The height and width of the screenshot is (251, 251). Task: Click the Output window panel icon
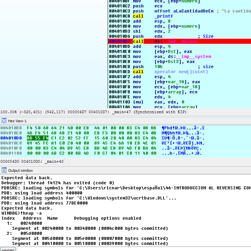pos(4,170)
